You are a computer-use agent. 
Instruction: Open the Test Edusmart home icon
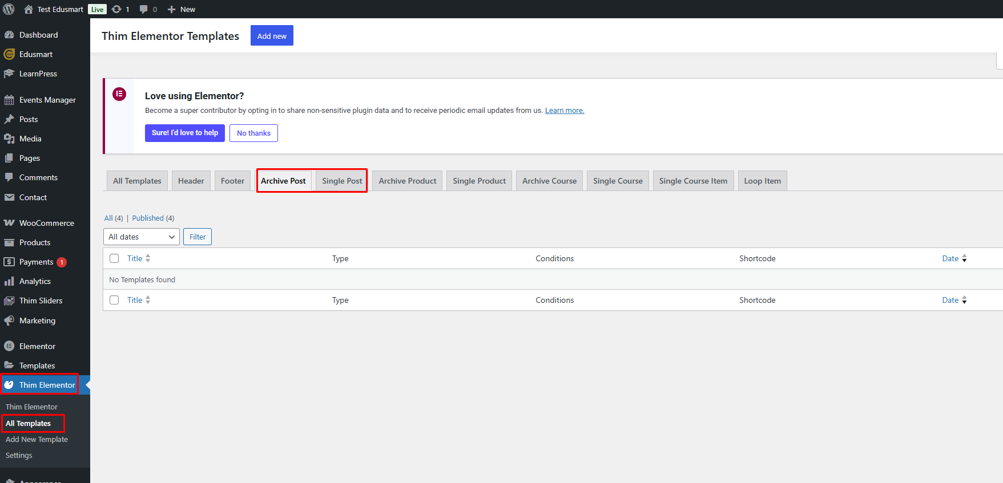(29, 9)
